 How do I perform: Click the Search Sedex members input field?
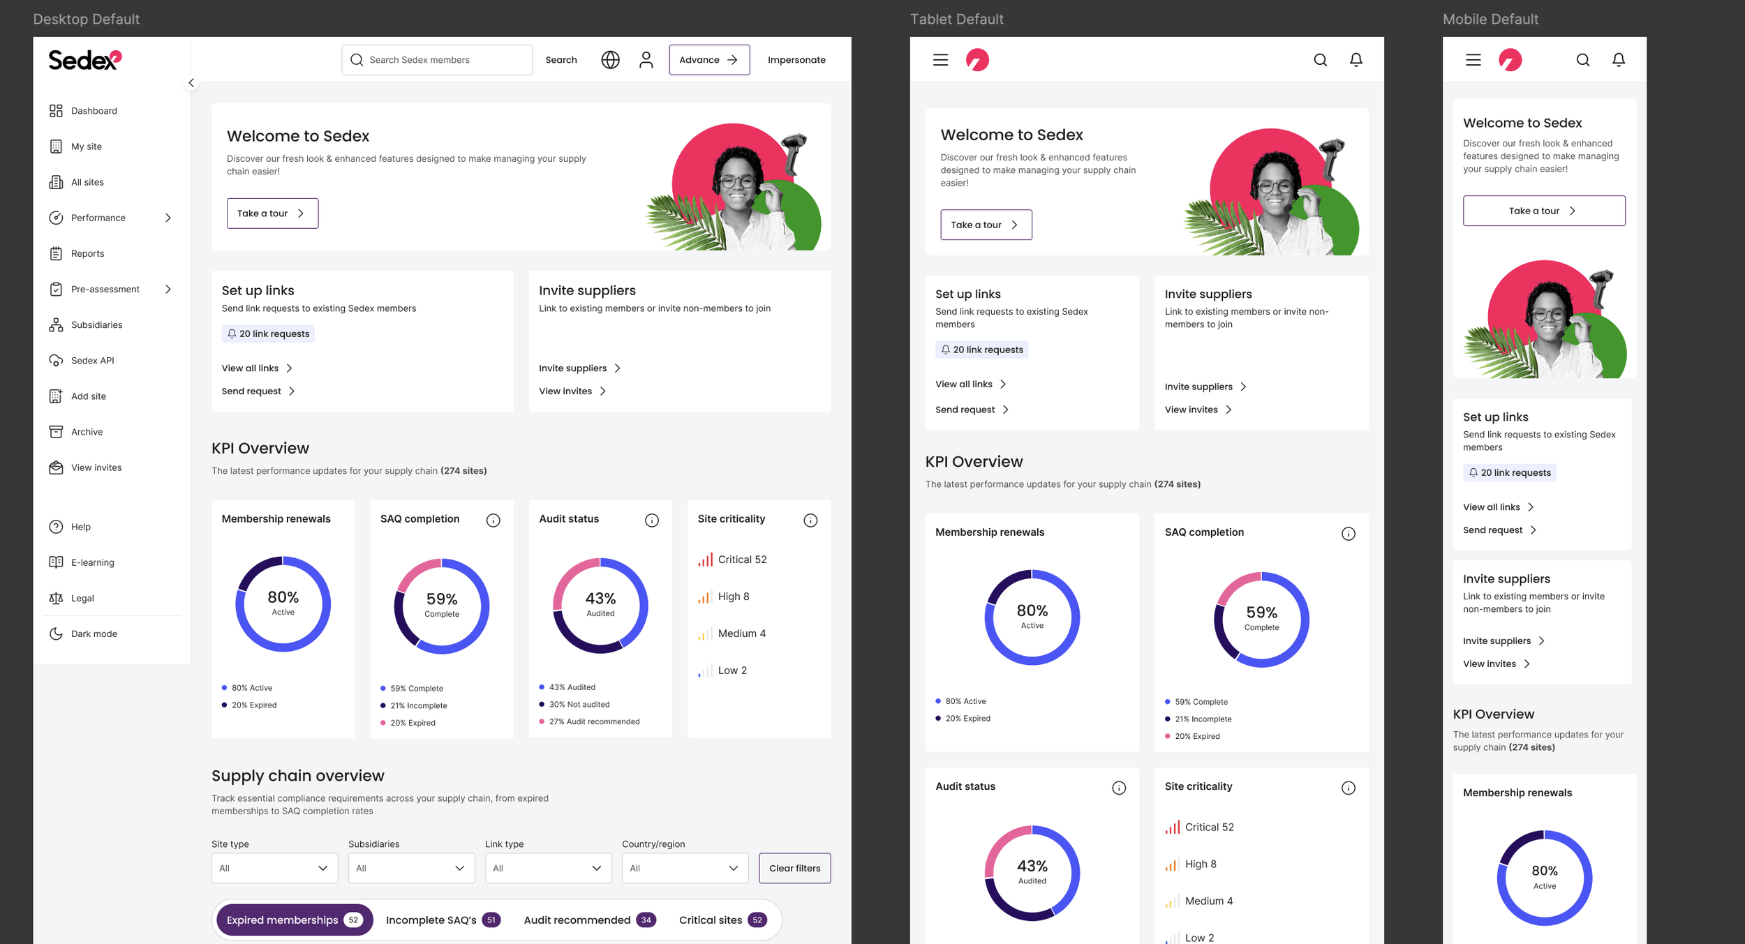click(437, 60)
